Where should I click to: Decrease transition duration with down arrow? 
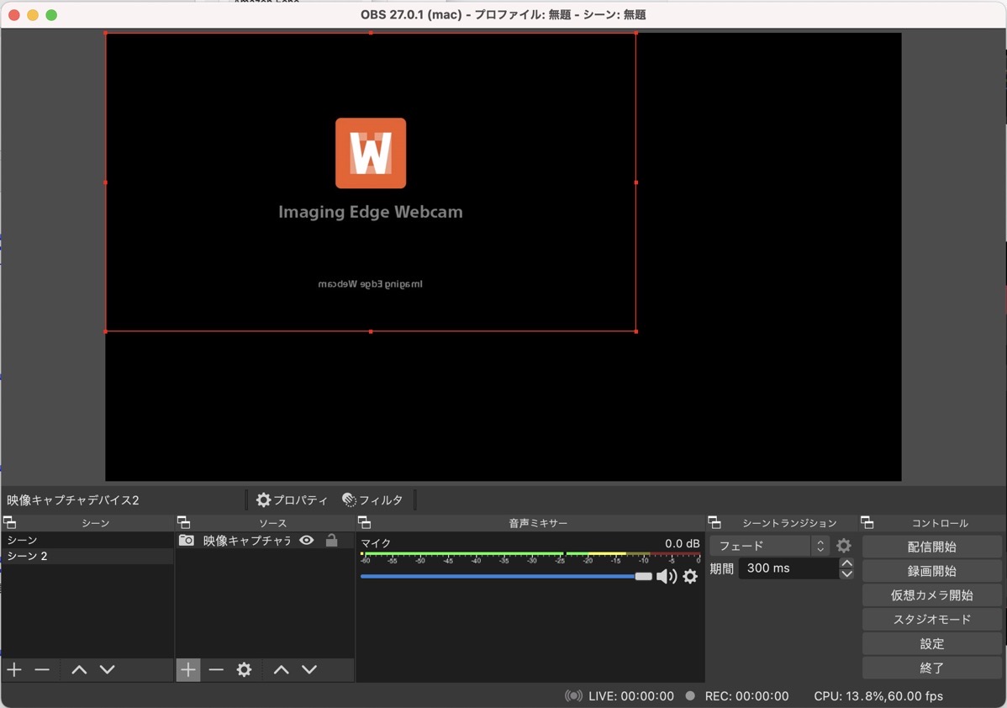[x=846, y=573]
